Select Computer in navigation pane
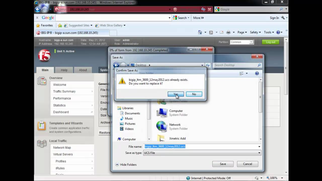The image size is (322, 181). (x=127, y=139)
